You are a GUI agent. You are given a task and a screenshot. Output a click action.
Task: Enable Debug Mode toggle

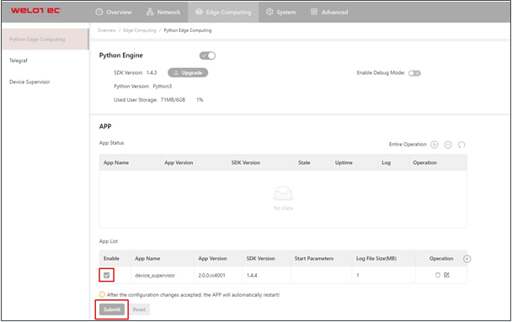click(x=414, y=73)
